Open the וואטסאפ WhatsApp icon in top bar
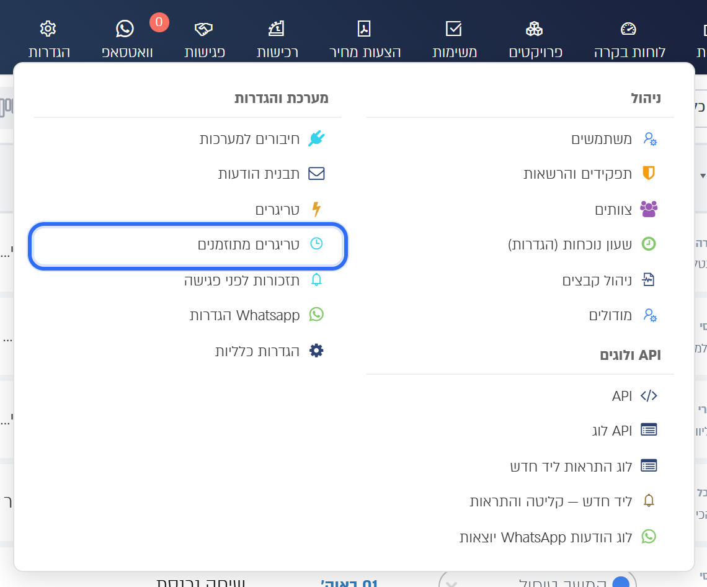The image size is (707, 587). tap(125, 29)
